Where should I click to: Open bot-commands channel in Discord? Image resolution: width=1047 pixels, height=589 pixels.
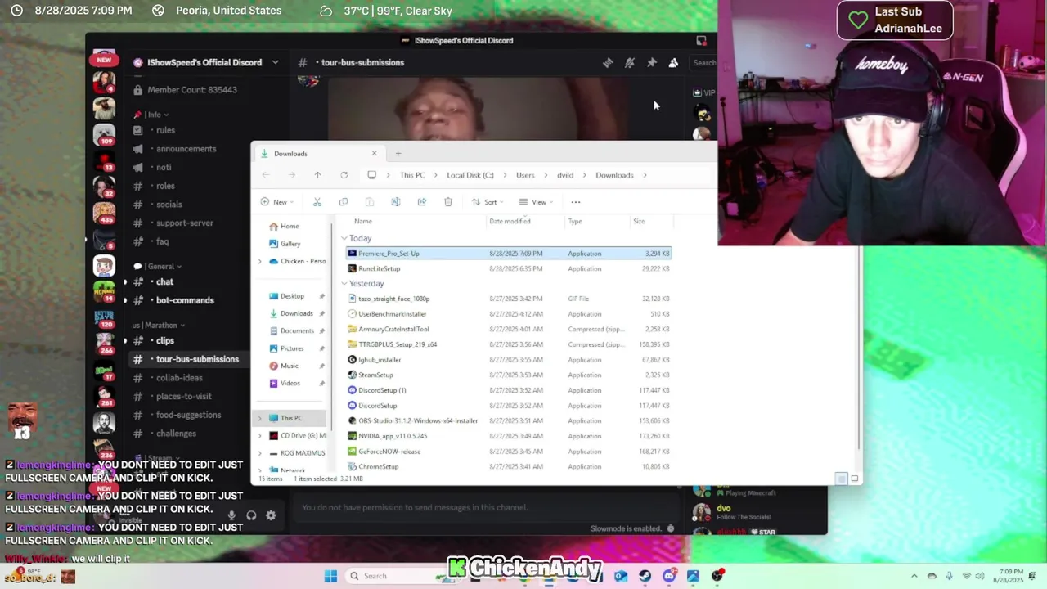tap(185, 300)
